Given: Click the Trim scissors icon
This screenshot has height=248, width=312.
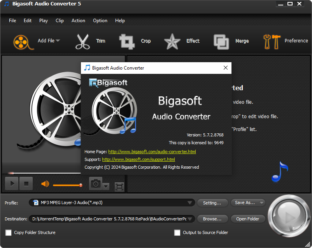Looking at the screenshot, I should [x=82, y=41].
